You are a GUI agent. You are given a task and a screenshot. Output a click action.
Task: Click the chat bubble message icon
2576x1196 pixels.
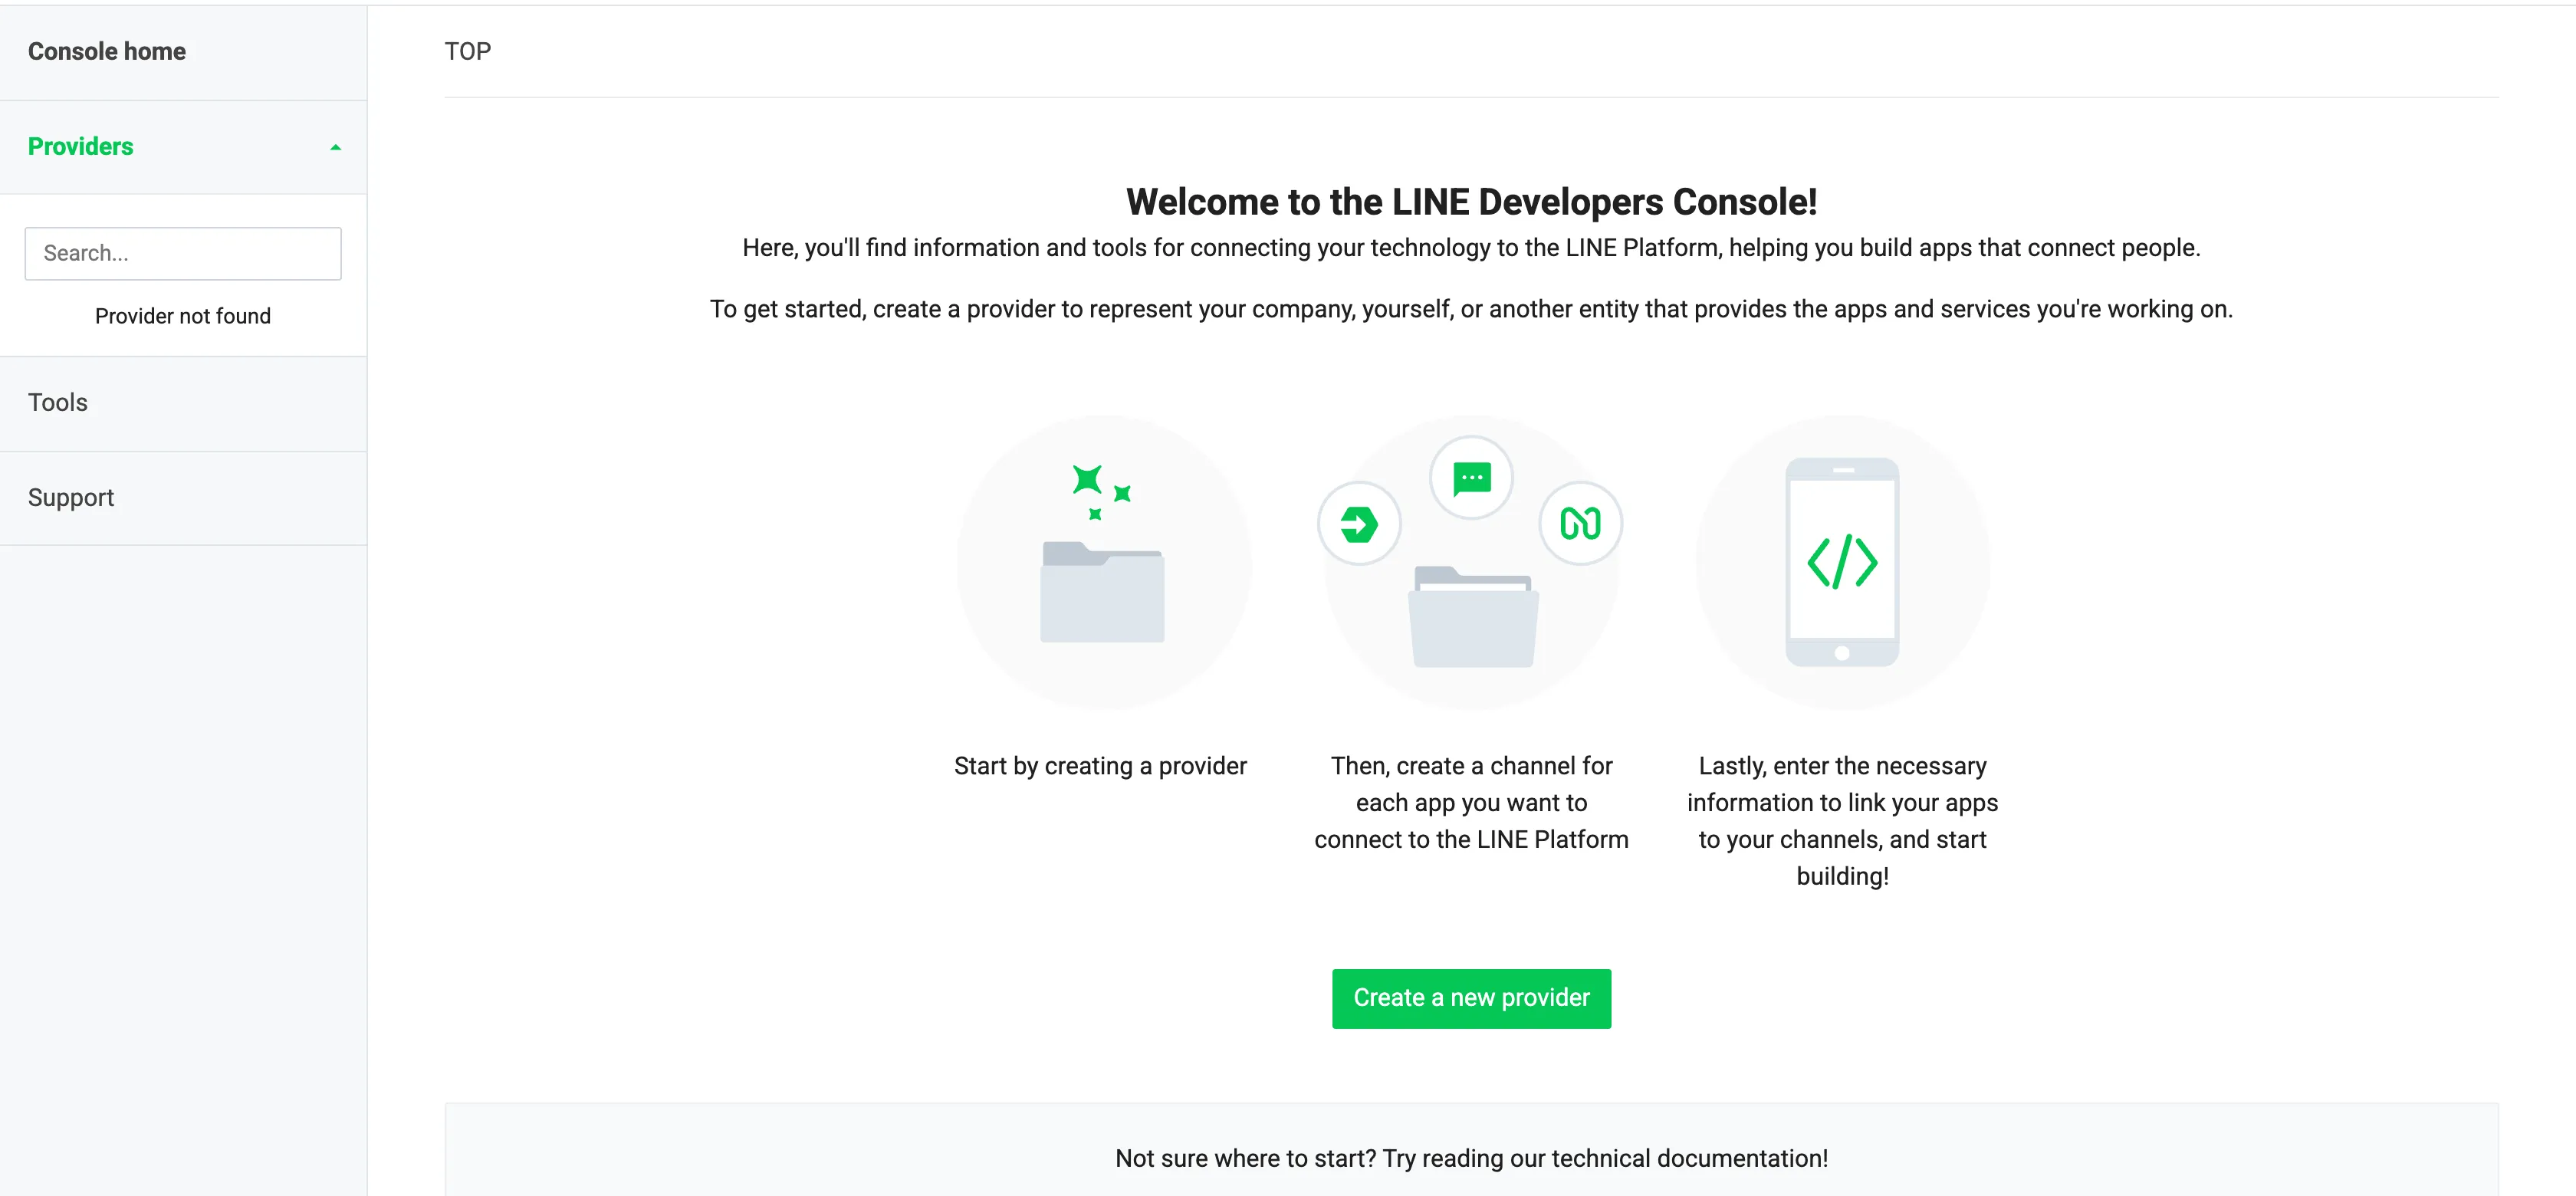click(1471, 478)
